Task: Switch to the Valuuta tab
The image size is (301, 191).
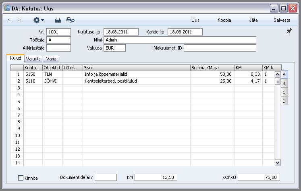Action: point(33,59)
